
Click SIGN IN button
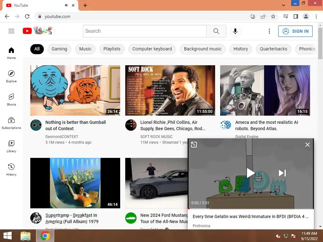[x=295, y=31]
